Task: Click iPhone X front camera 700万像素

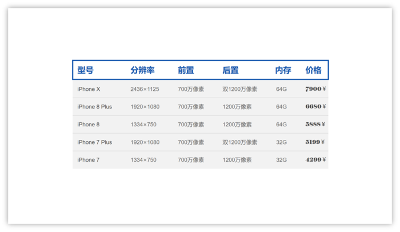Action: (191, 89)
